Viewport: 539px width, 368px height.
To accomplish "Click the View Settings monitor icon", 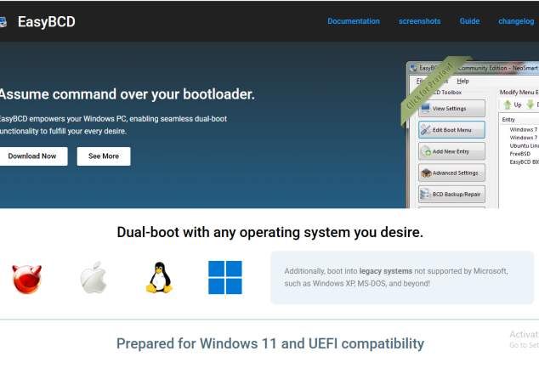I will point(425,108).
